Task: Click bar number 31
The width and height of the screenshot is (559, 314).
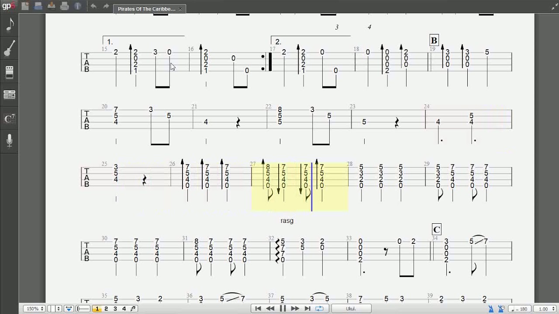Action: (185, 238)
